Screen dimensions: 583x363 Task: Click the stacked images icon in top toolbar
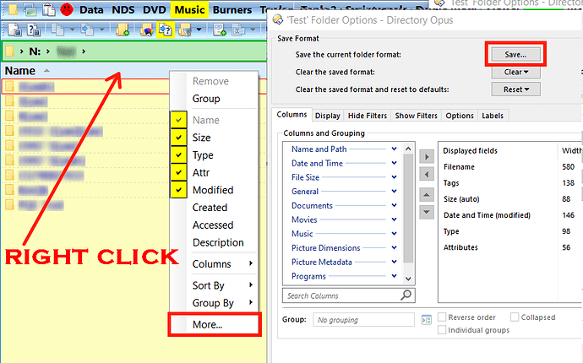[30, 9]
